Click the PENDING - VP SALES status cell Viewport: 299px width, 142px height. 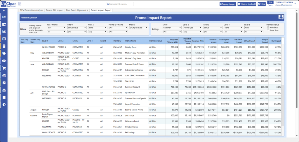(78, 121)
